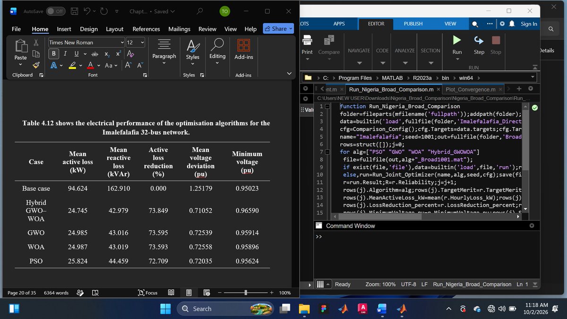Toggle the AutoSave switch in Word
Screen dimensions: 567x319
pyautogui.click(x=56, y=11)
